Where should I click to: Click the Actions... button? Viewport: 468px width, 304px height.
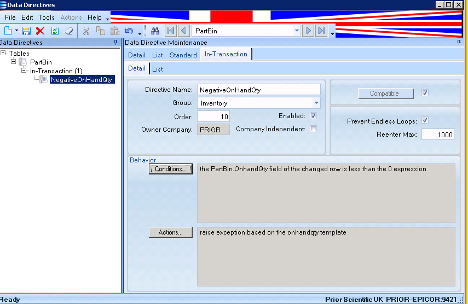[171, 232]
